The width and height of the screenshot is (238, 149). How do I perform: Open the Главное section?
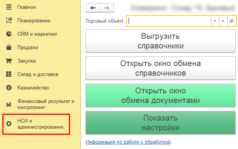27,7
